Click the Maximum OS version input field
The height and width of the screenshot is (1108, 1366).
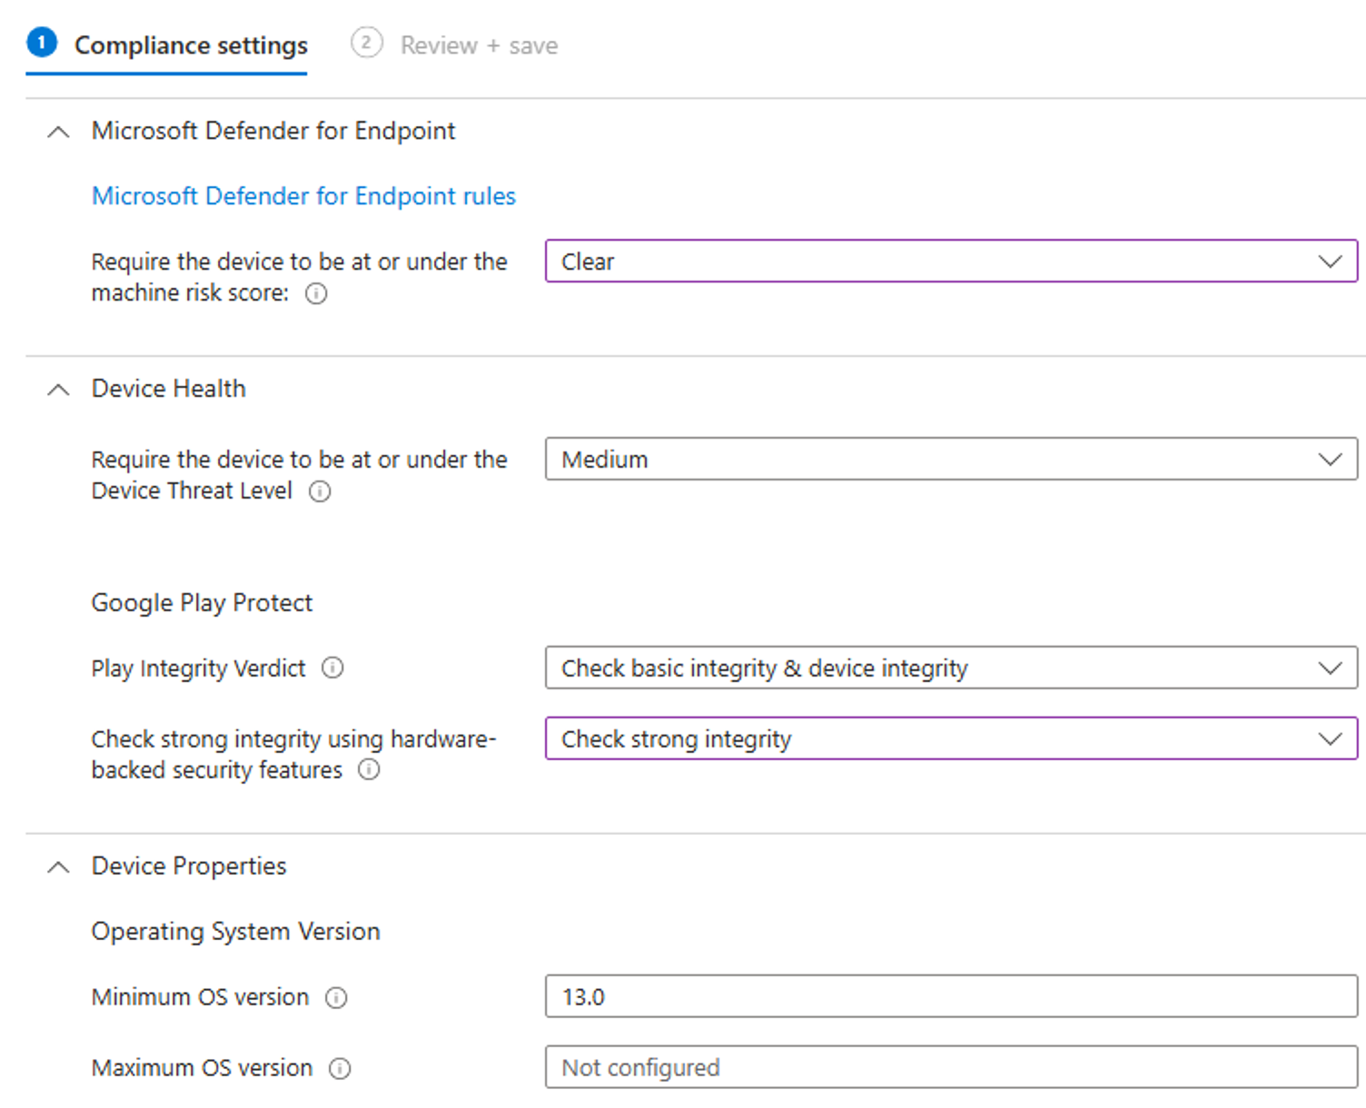click(x=950, y=1068)
